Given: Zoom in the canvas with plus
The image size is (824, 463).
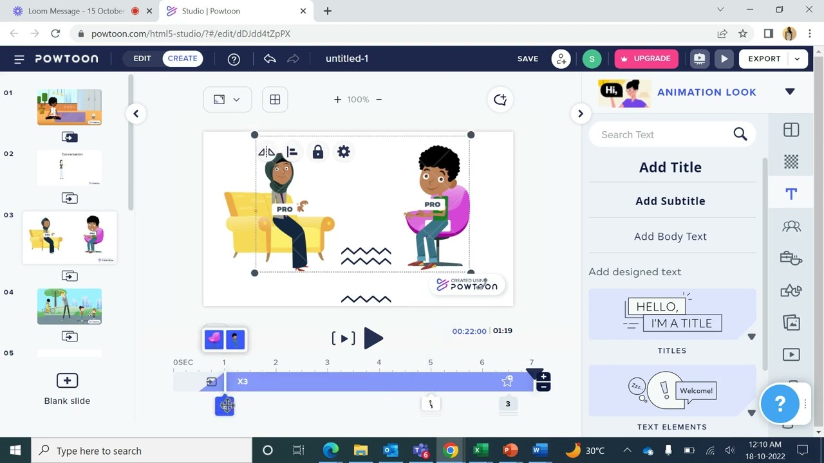Looking at the screenshot, I should (x=337, y=100).
